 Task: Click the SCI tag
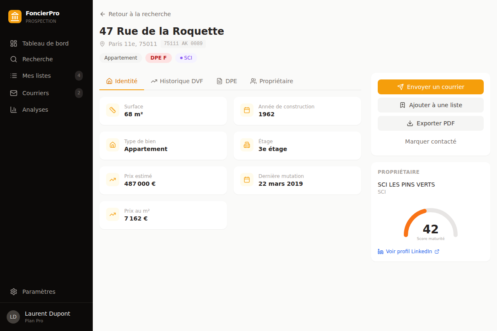coord(186,58)
